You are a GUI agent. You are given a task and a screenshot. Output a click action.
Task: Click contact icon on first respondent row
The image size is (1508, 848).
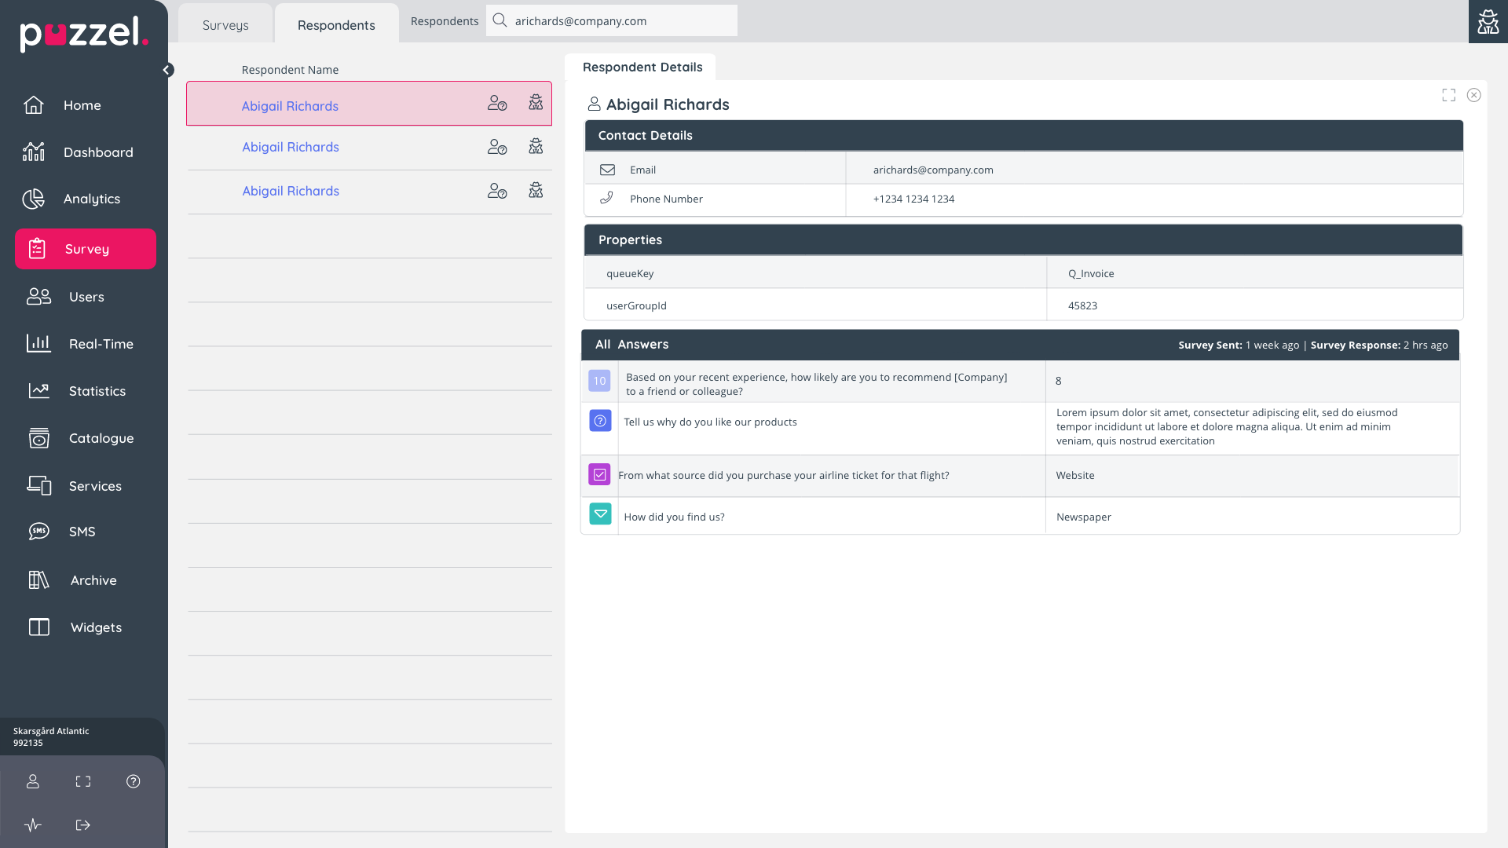497,103
